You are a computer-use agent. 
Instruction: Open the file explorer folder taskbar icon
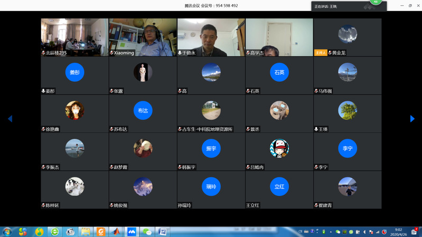86,232
